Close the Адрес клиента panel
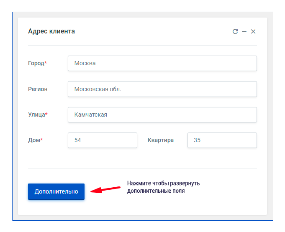This screenshot has height=232, width=285. click(x=253, y=31)
